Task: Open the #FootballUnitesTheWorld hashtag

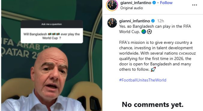Action: 143,80
